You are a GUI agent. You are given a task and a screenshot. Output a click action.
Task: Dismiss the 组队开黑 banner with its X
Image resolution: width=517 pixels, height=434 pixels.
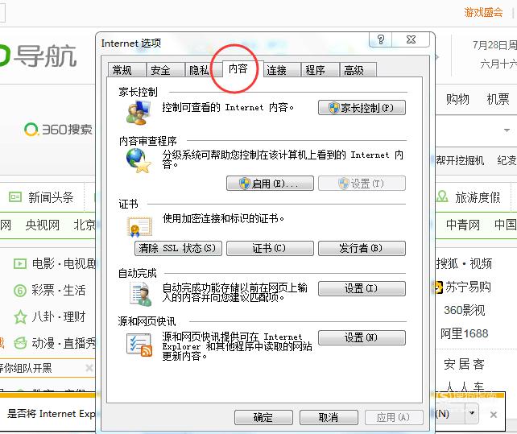coord(89,368)
